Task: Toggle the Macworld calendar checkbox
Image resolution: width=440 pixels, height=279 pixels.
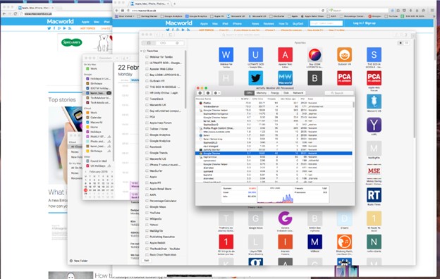Action: point(87,123)
